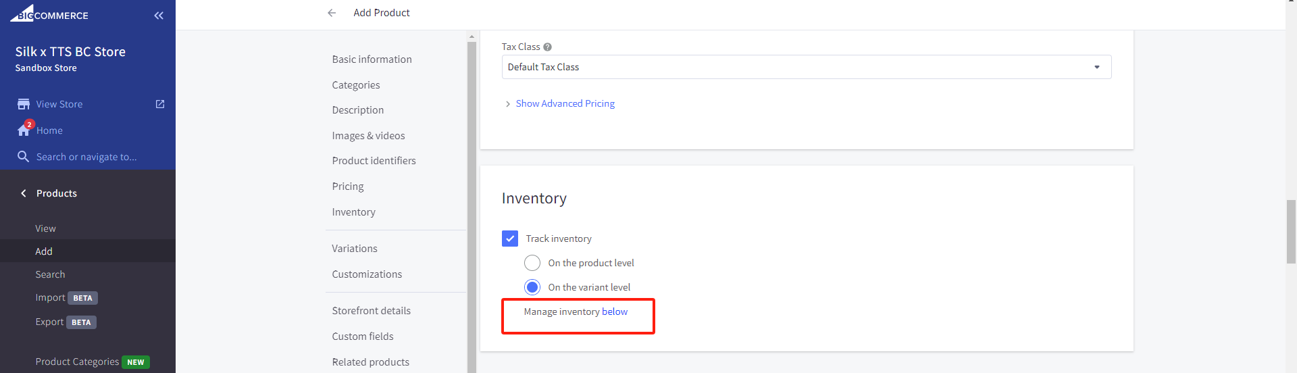
Task: Open the Home icon with notification badge
Action: [24, 129]
